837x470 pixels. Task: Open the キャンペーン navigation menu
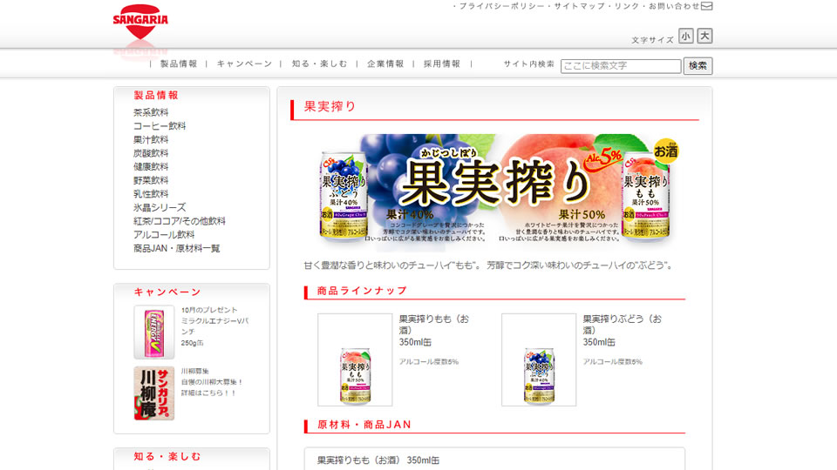click(x=244, y=64)
